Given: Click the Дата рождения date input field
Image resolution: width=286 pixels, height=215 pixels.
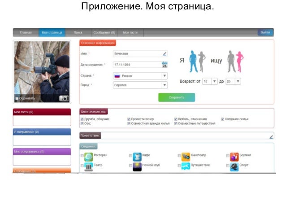Looking at the screenshot, I should [x=140, y=65].
